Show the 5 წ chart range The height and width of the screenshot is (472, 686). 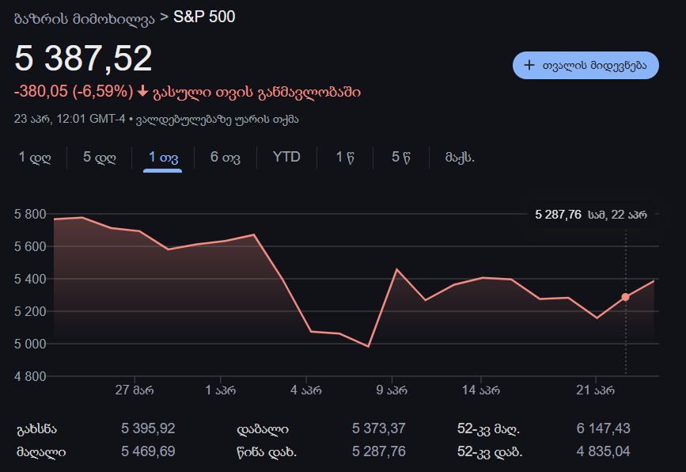[x=400, y=157]
